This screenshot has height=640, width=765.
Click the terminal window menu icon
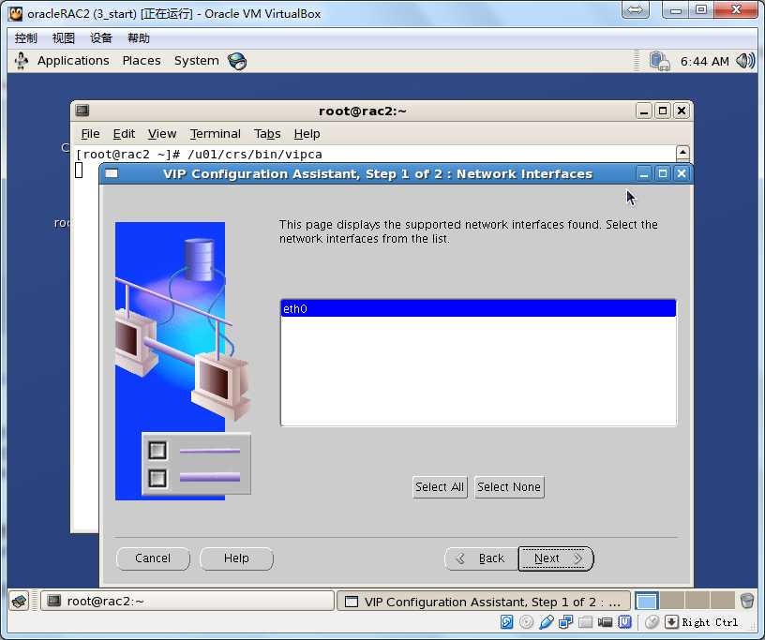(82, 111)
